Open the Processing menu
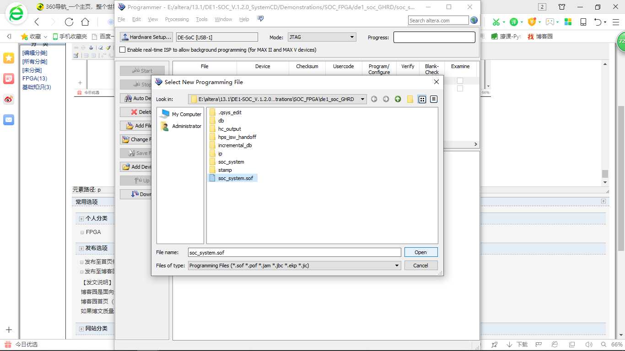625x351 pixels. (x=177, y=19)
